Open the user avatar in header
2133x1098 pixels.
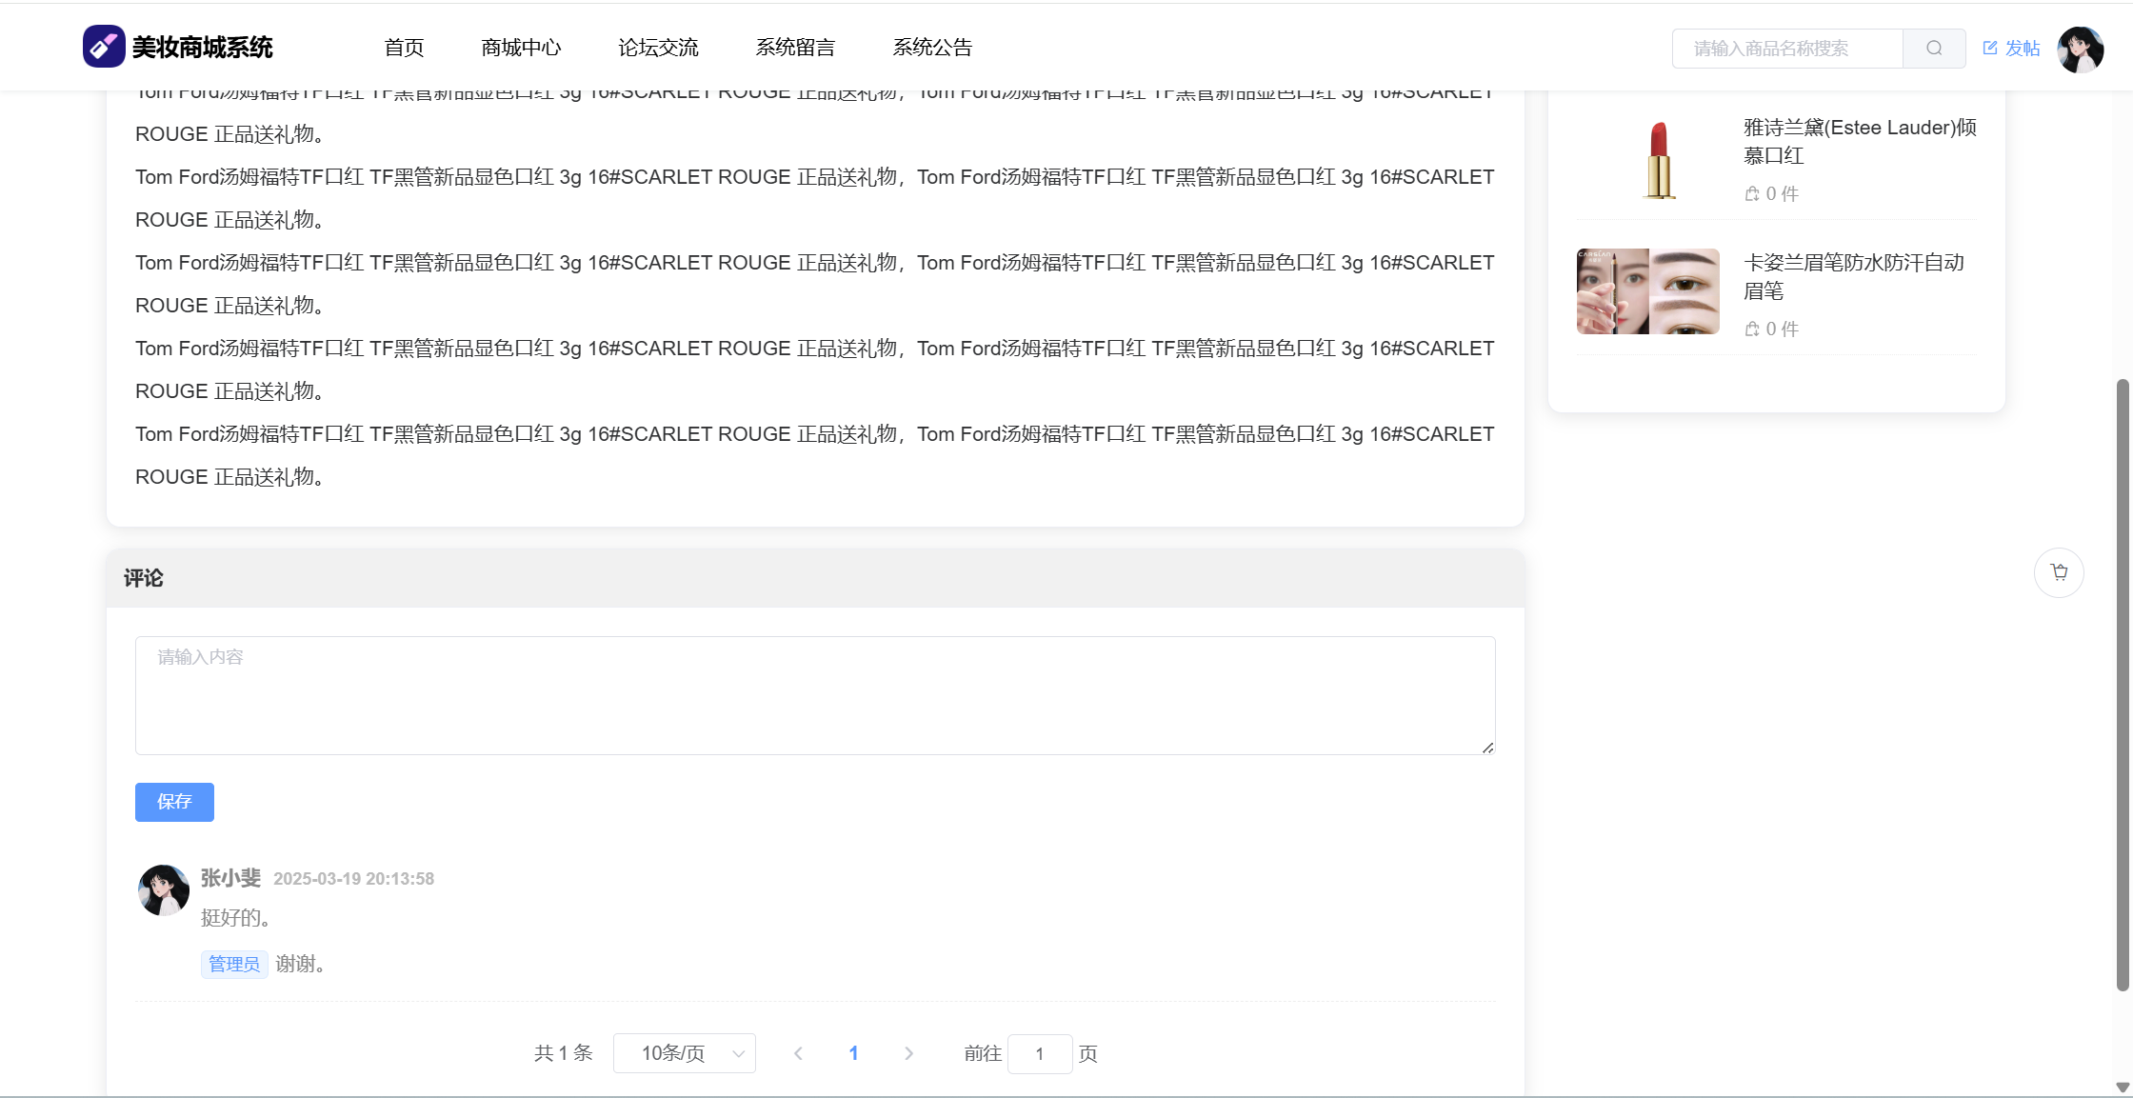(x=2080, y=49)
